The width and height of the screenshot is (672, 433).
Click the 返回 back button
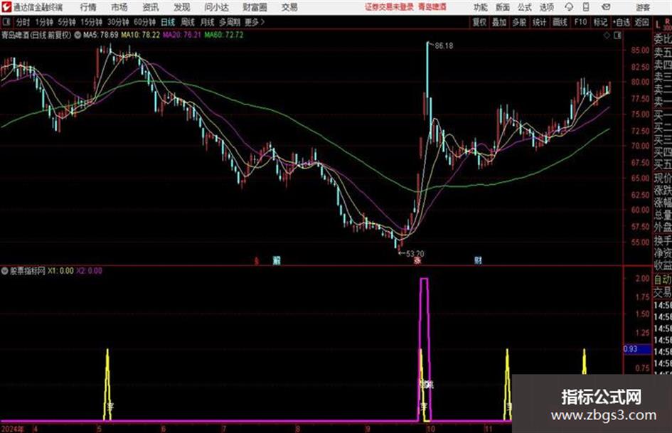(641, 22)
